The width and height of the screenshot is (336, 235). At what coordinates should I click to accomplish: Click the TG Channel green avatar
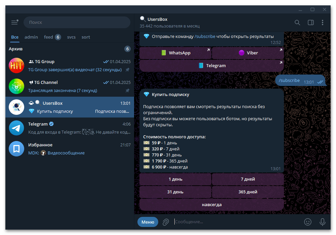[x=16, y=86]
